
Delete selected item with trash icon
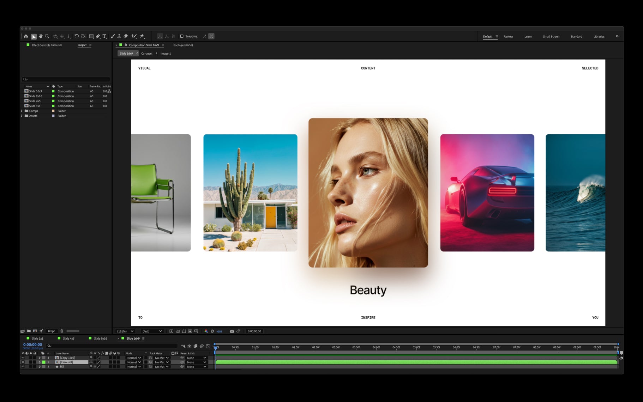[x=62, y=331]
